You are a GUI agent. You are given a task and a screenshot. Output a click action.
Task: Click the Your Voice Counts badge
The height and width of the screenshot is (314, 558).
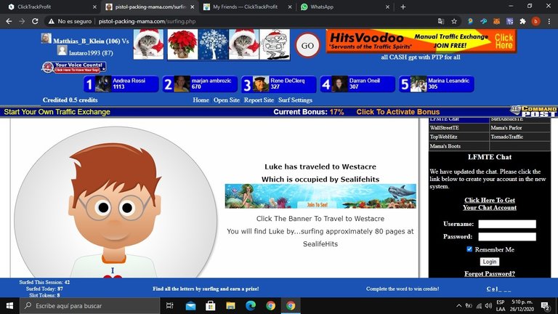tap(73, 67)
